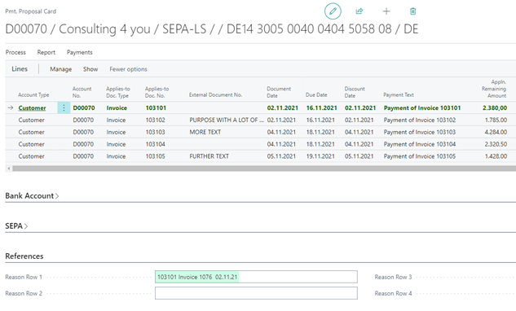Click the Document Date column header

[x=279, y=92]
